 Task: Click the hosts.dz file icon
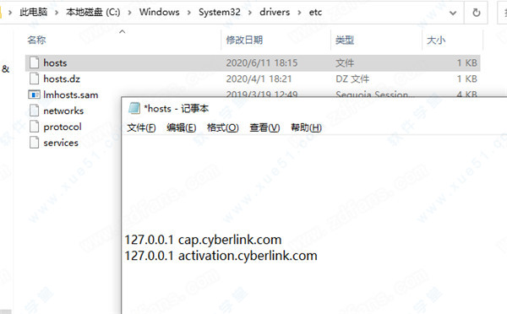tap(34, 78)
